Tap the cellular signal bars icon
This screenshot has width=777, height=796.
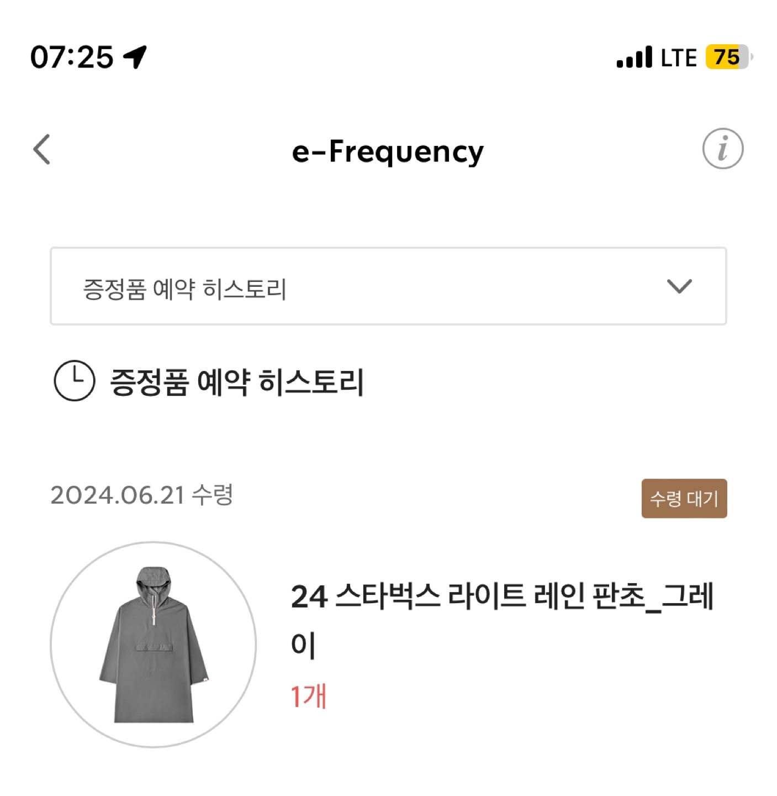(x=634, y=57)
